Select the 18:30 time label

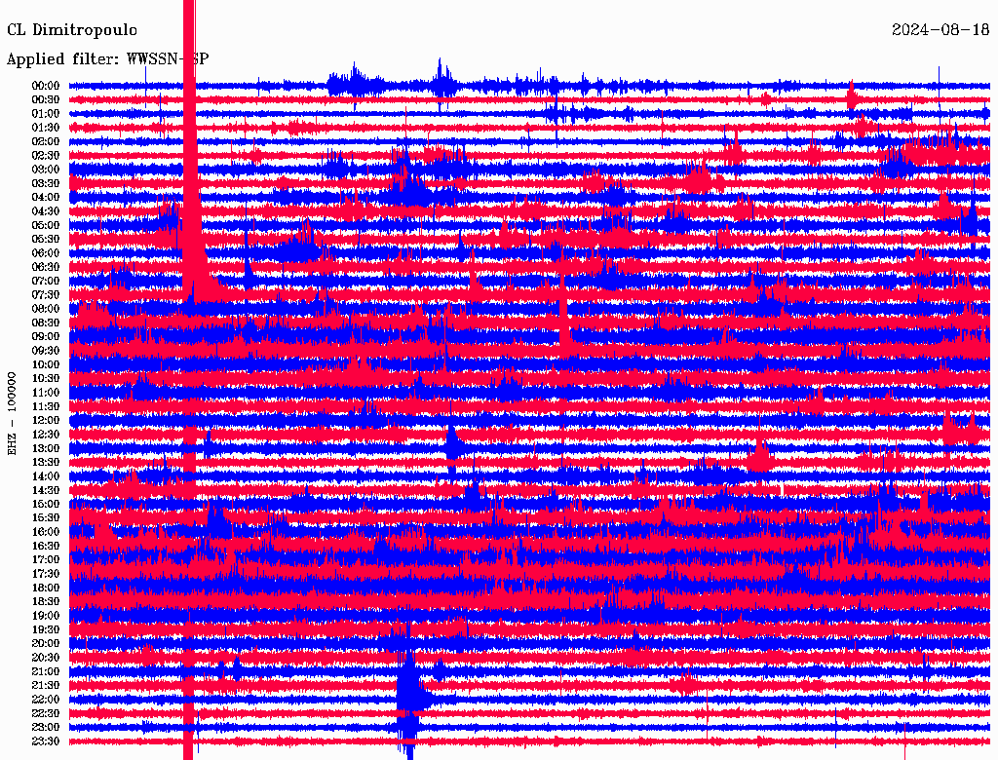click(x=46, y=602)
